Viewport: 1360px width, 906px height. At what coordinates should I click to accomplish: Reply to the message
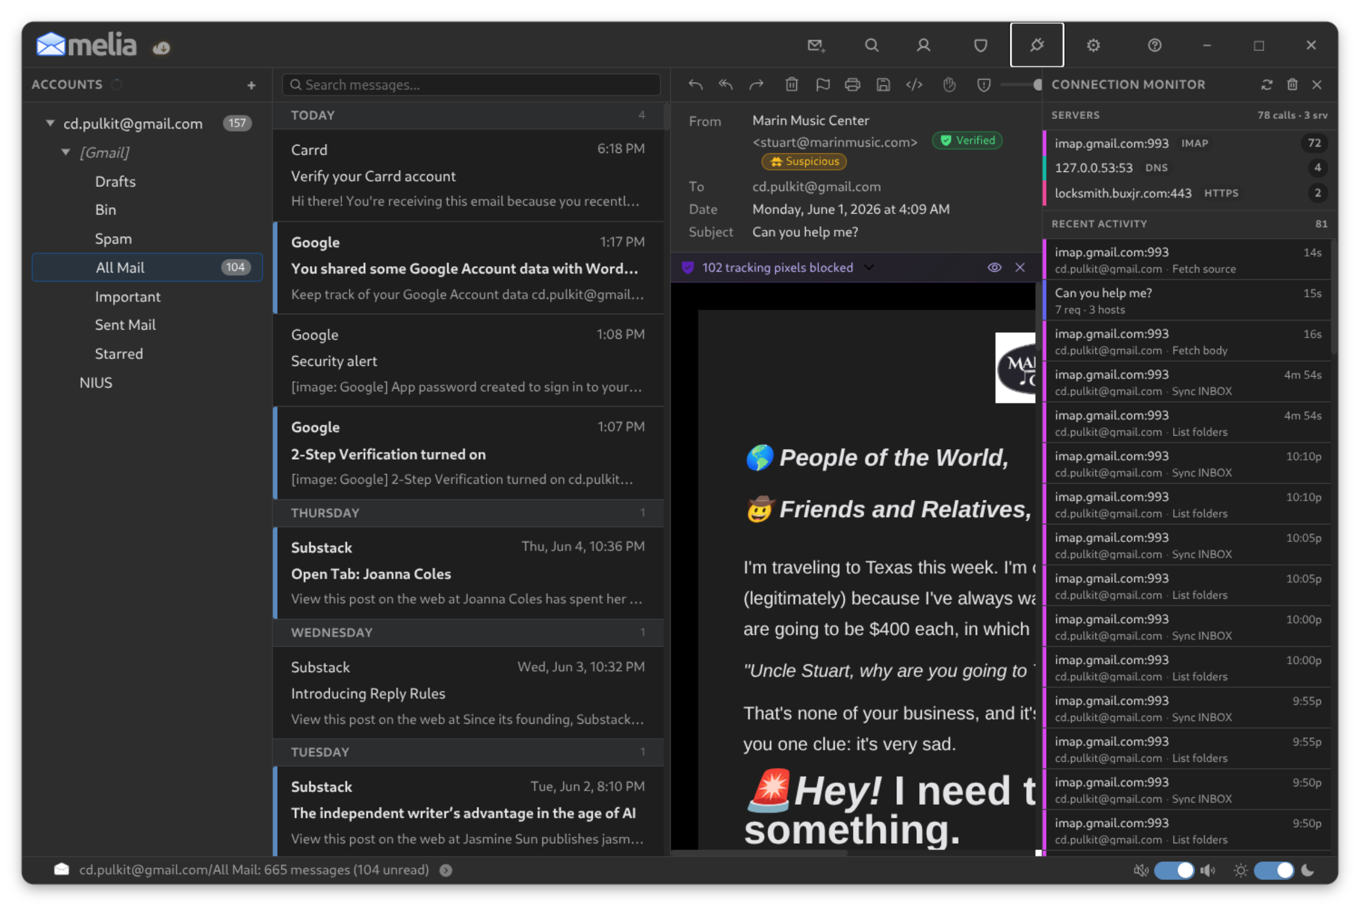[x=696, y=85]
